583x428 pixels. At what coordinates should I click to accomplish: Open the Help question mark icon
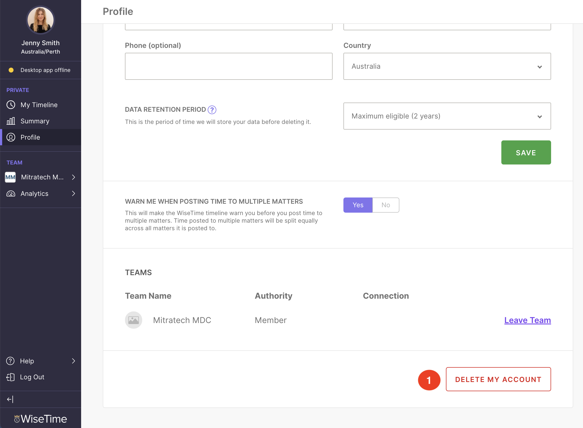point(10,361)
